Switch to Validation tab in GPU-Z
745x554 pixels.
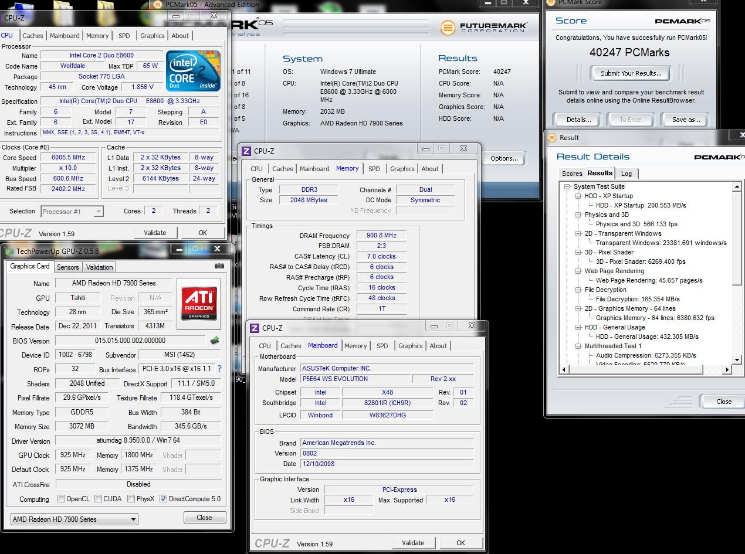click(x=99, y=267)
